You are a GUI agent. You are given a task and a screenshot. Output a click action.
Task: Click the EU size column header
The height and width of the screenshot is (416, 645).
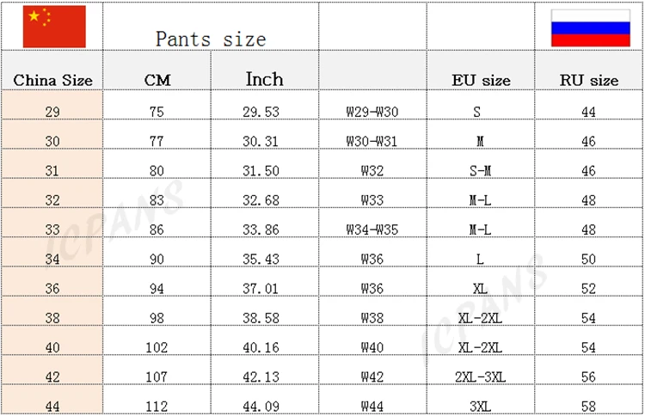click(x=481, y=81)
